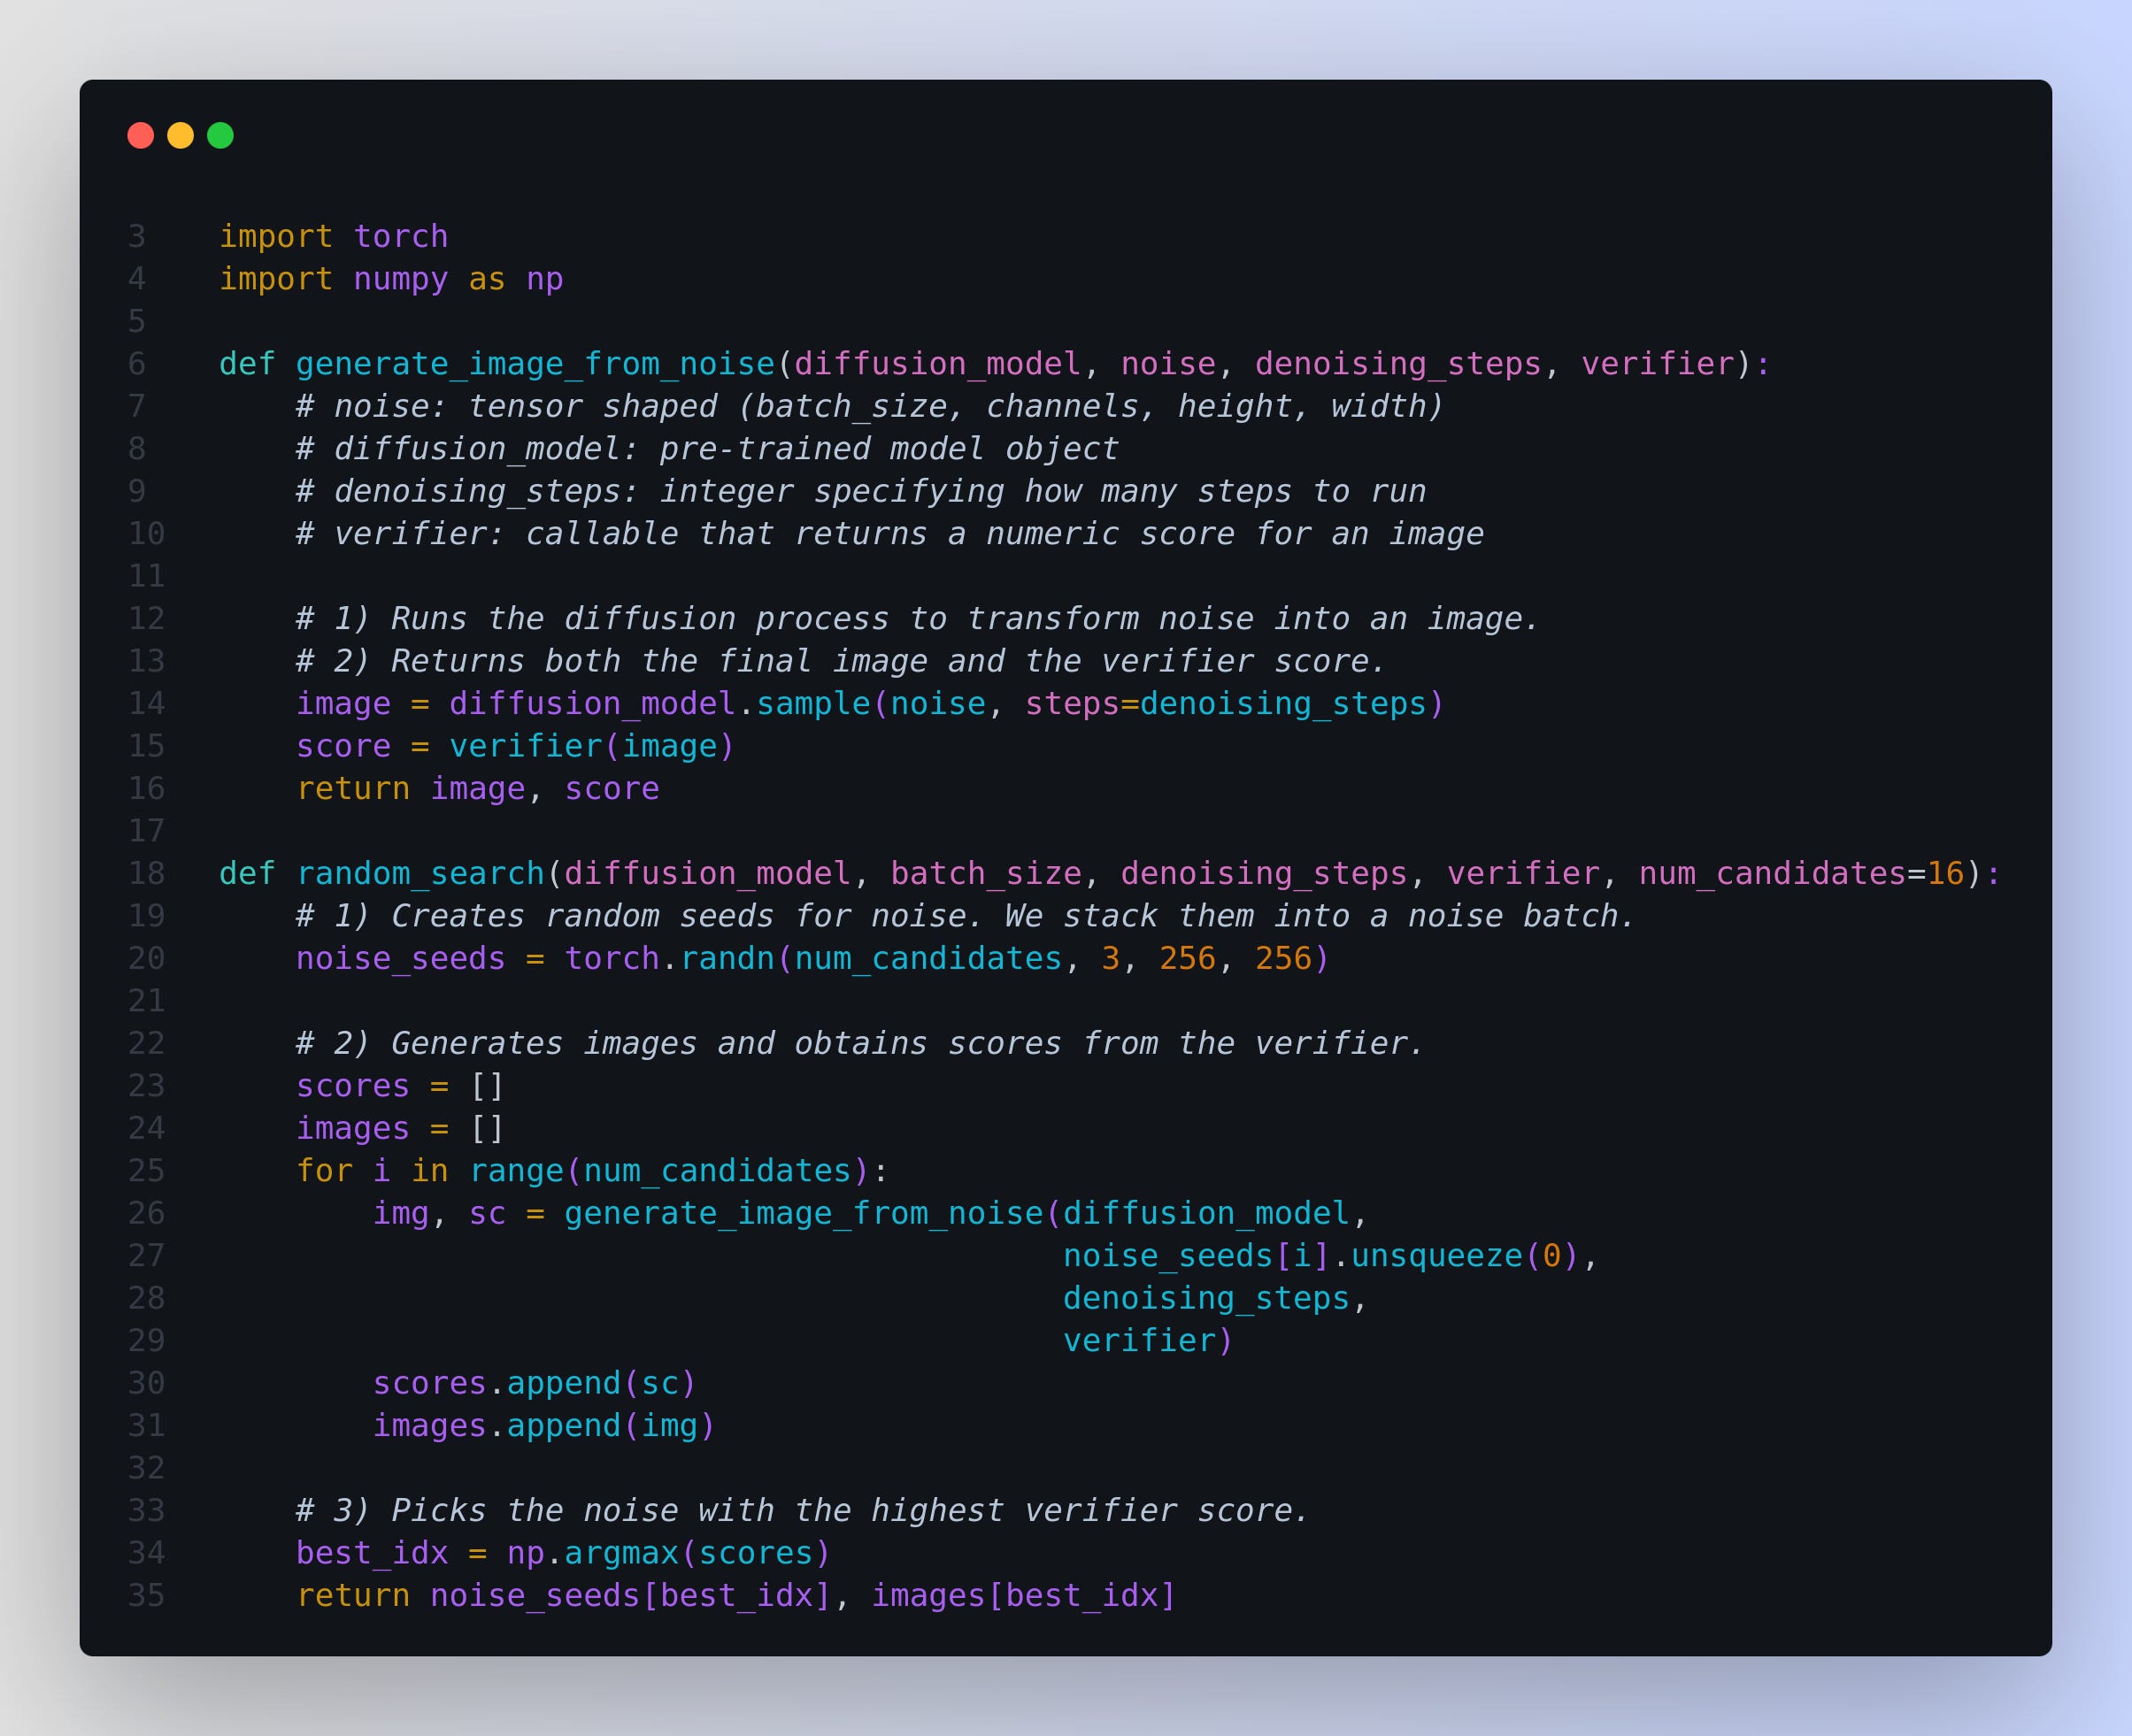Screen dimensions: 2132x1736
Task: Click the generate_image_from_noise function definition name
Action: click(535, 364)
